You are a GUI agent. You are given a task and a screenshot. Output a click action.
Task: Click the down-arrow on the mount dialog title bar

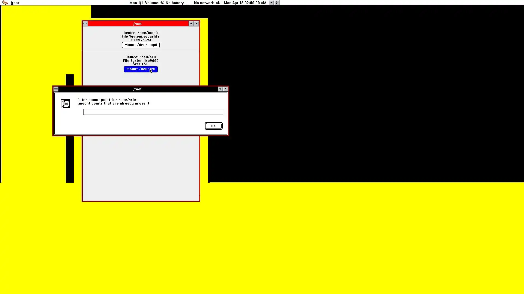point(220,89)
